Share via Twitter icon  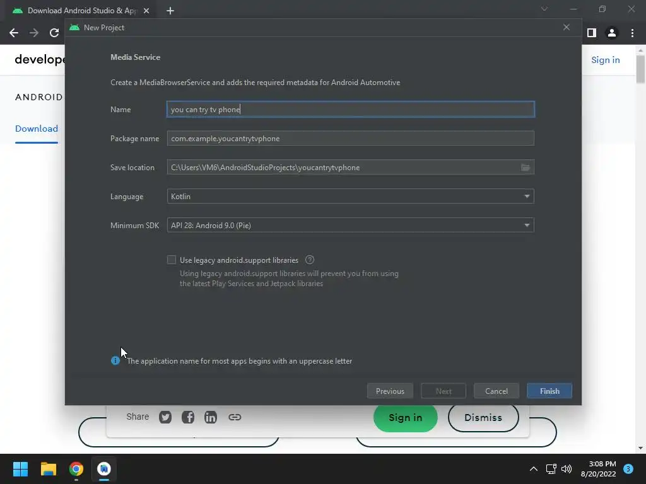[165, 417]
